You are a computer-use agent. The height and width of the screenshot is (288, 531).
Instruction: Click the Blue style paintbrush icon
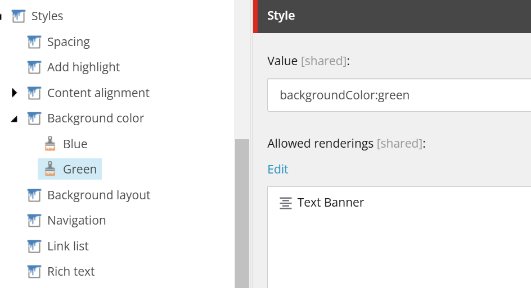point(50,144)
